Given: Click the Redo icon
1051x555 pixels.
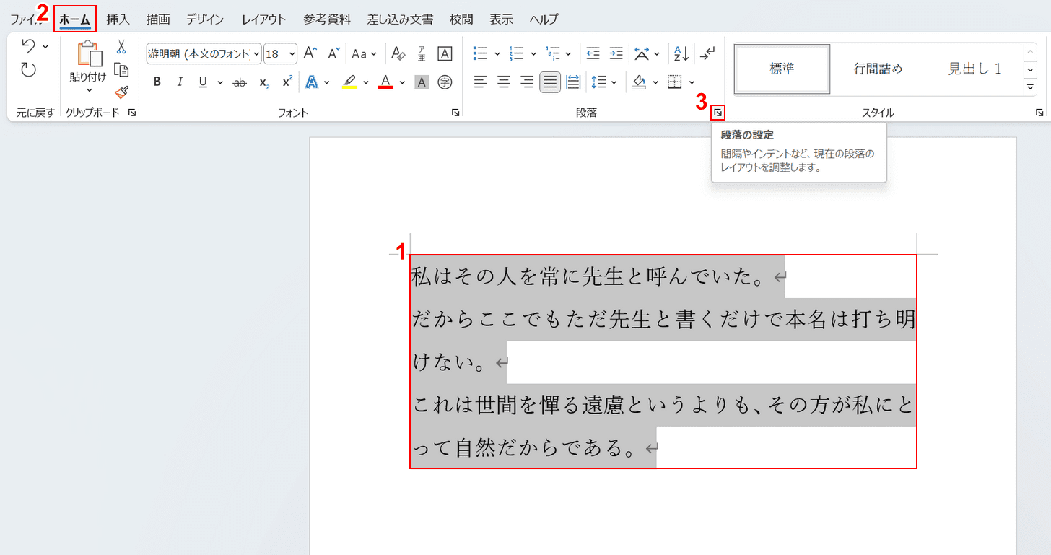Looking at the screenshot, I should point(28,69).
